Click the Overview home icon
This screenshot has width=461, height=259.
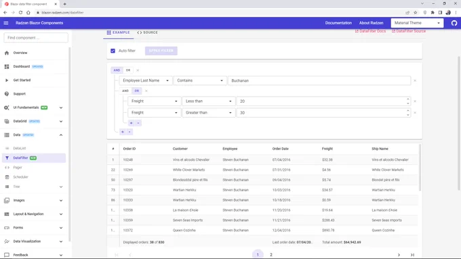pos(7,53)
